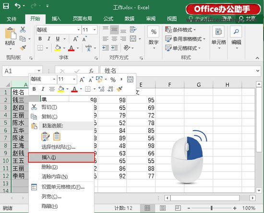
Task: Cut selection using ribbon scissors icon
Action: click(x=23, y=29)
